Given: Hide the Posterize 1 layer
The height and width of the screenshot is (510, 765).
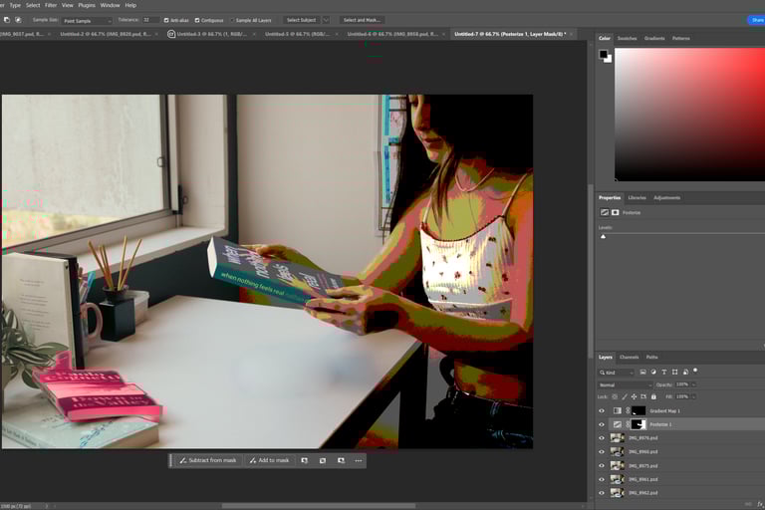Looking at the screenshot, I should click(x=602, y=424).
